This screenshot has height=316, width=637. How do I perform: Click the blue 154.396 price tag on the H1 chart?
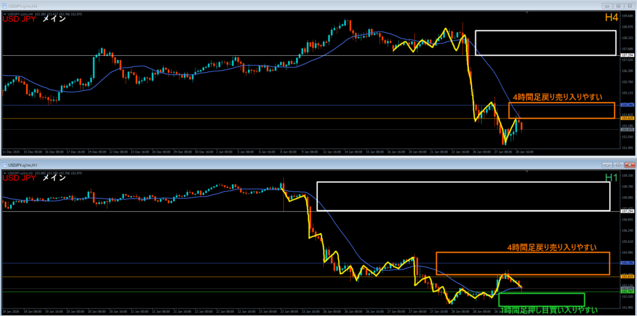[x=628, y=263]
